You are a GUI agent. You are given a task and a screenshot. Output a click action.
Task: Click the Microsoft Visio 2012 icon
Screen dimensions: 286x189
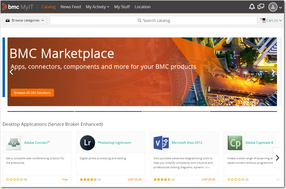coord(161,143)
